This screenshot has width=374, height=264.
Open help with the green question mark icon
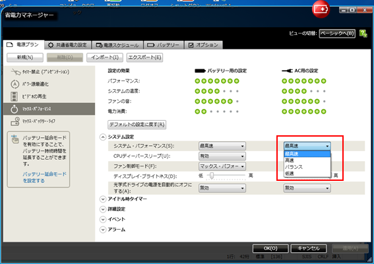(x=363, y=34)
